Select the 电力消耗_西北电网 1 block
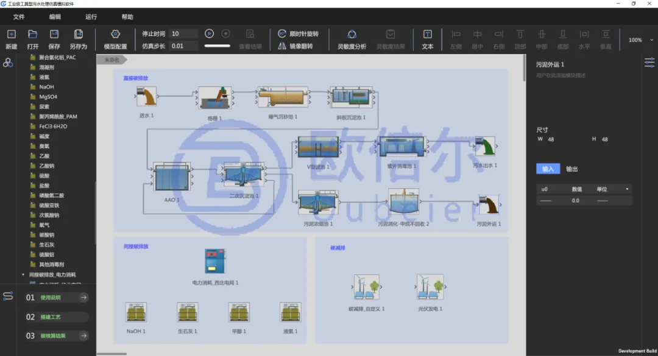This screenshot has height=356, width=658. pos(215,261)
